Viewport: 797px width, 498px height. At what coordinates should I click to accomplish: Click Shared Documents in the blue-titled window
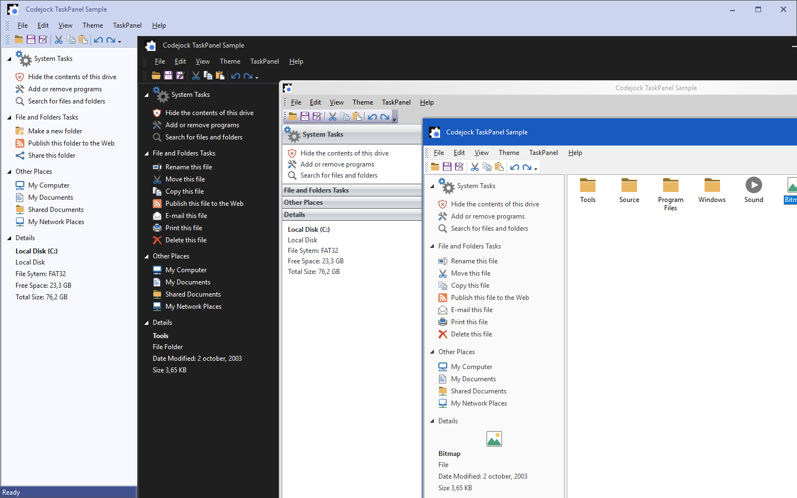coord(479,391)
